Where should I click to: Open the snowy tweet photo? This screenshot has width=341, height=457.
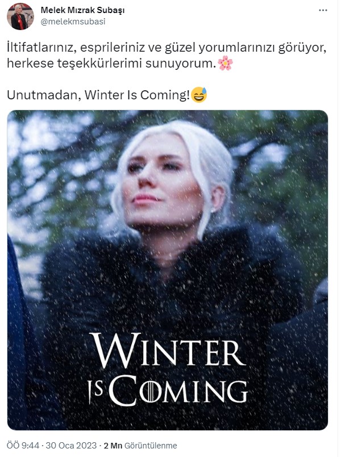coord(168,270)
